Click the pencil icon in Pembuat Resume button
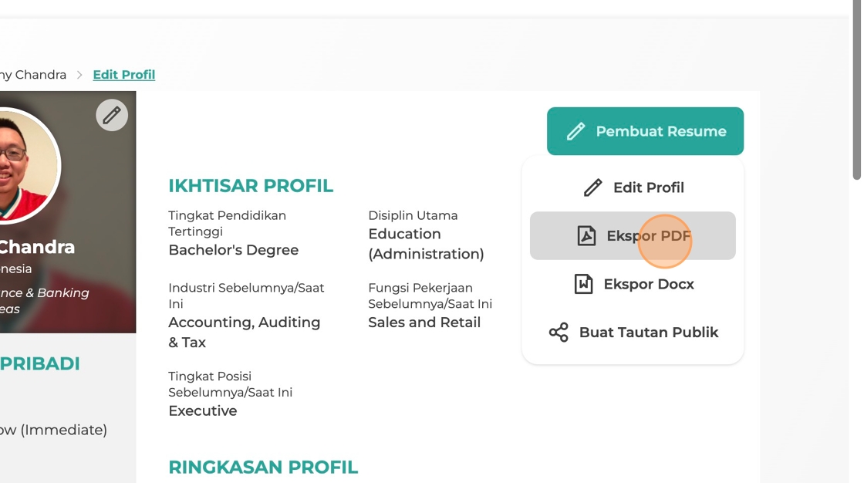Image resolution: width=864 pixels, height=483 pixels. (575, 131)
